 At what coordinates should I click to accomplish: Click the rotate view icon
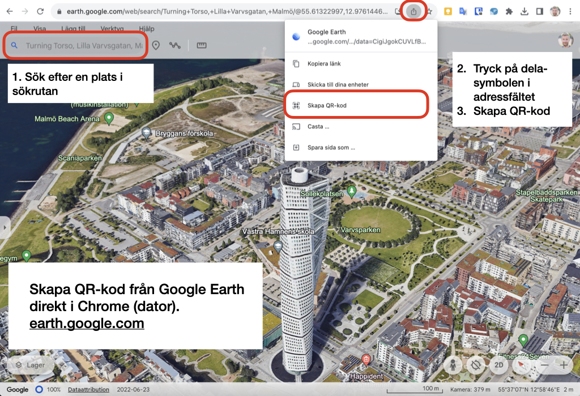tap(476, 365)
